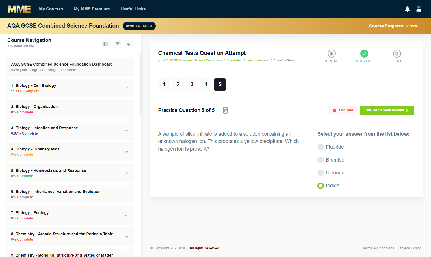Image resolution: width=431 pixels, height=257 pixels.
Task: Open the course Dashboard item
Action: tap(70, 67)
